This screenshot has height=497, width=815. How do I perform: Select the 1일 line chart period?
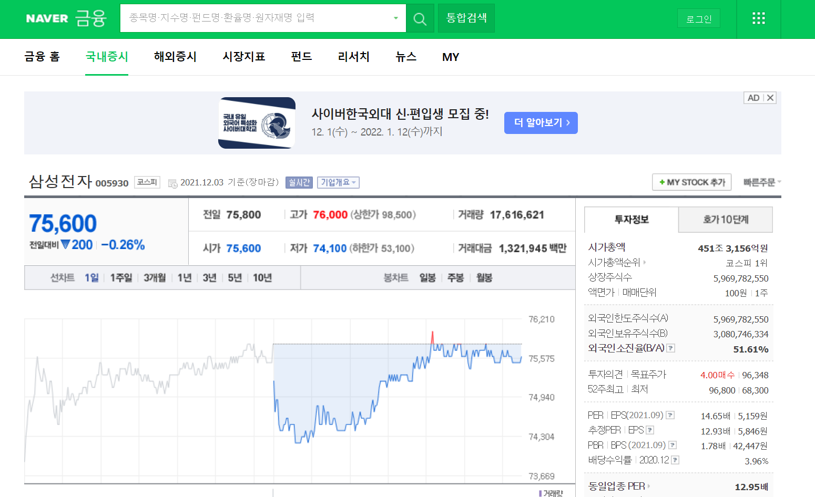(x=91, y=277)
